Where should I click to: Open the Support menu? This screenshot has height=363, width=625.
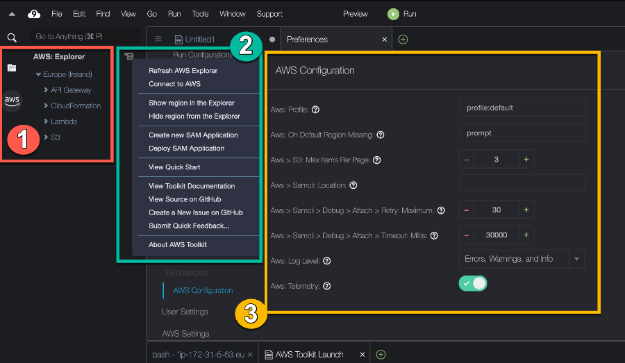[x=269, y=14]
